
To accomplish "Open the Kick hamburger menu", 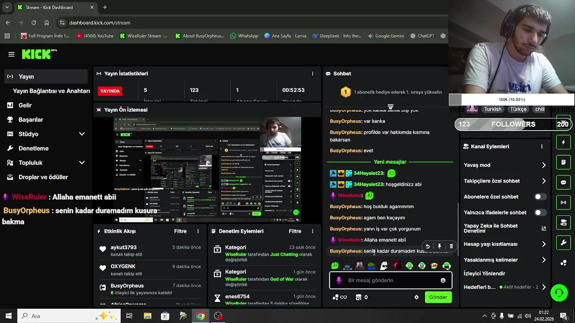I will 11,54.
